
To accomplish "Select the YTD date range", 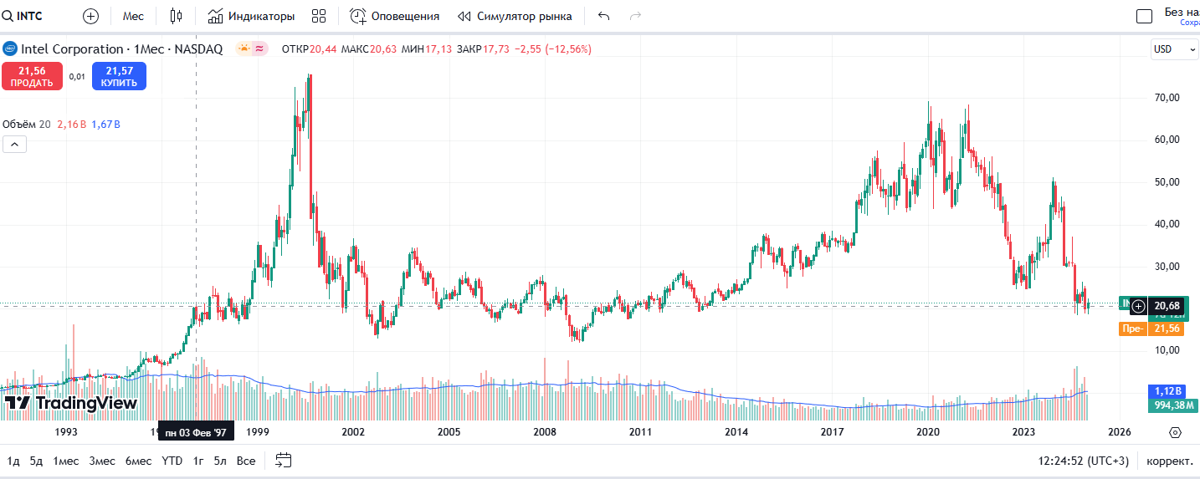I will point(172,461).
